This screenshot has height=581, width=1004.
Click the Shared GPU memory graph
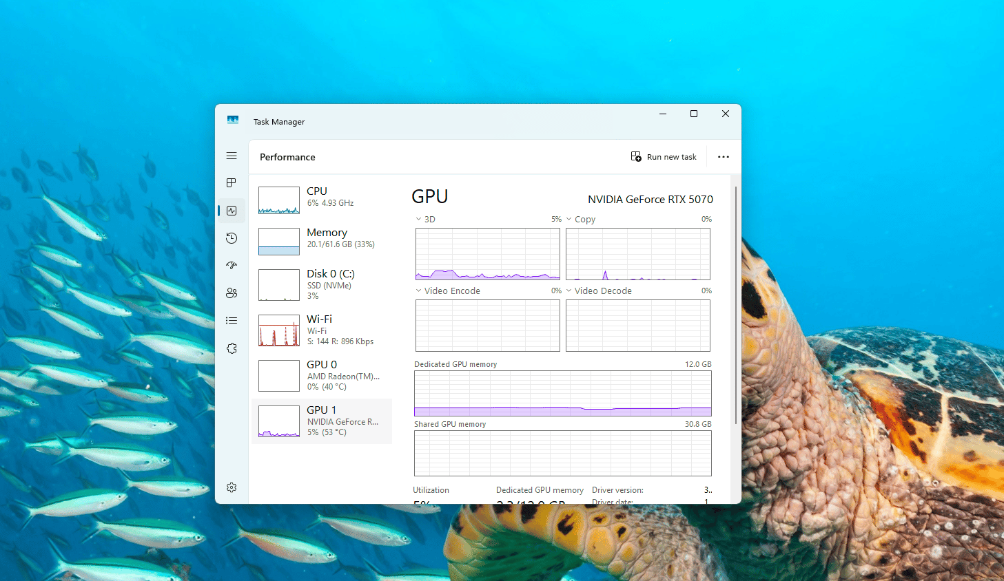point(563,454)
